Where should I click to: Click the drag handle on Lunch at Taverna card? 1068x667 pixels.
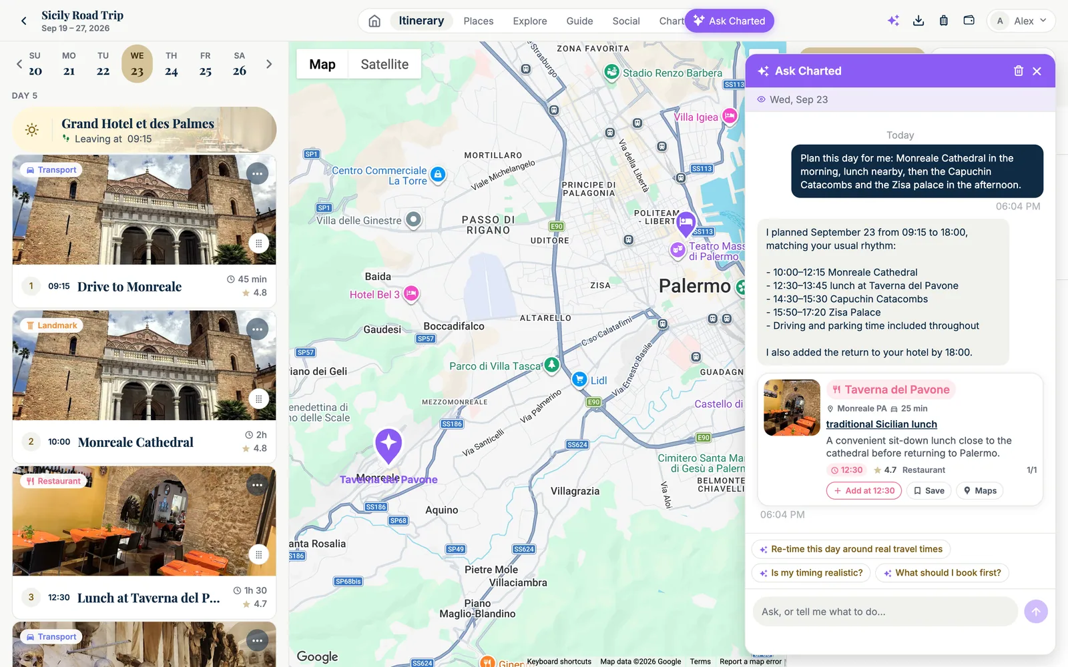(x=258, y=554)
